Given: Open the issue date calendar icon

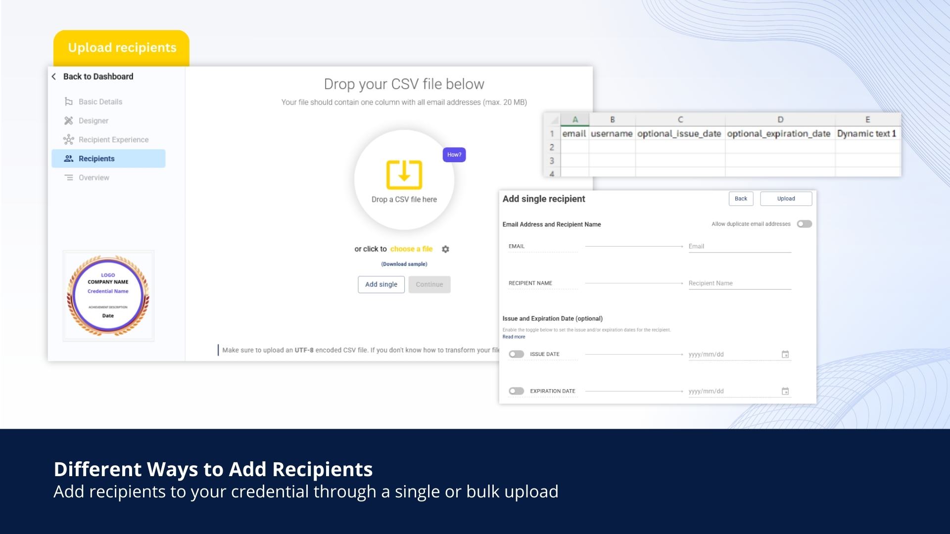Looking at the screenshot, I should (x=785, y=355).
